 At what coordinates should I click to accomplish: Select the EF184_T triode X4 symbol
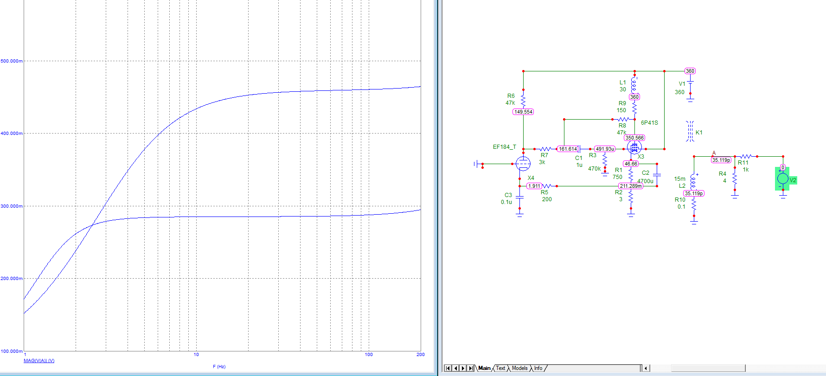tap(523, 164)
